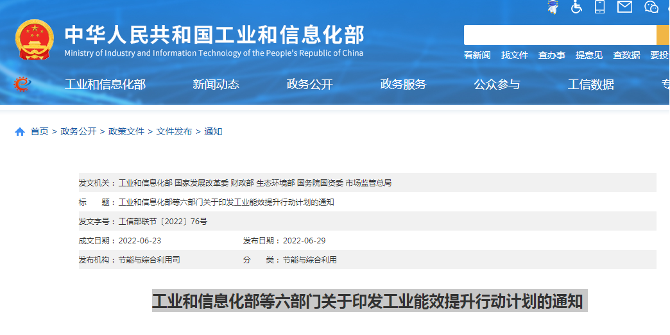The height and width of the screenshot is (335, 670).
Task: Click the English ministry name subtitle
Action: (x=214, y=53)
